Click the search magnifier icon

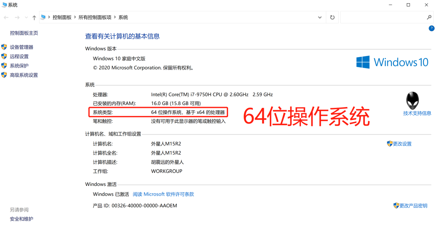[429, 17]
